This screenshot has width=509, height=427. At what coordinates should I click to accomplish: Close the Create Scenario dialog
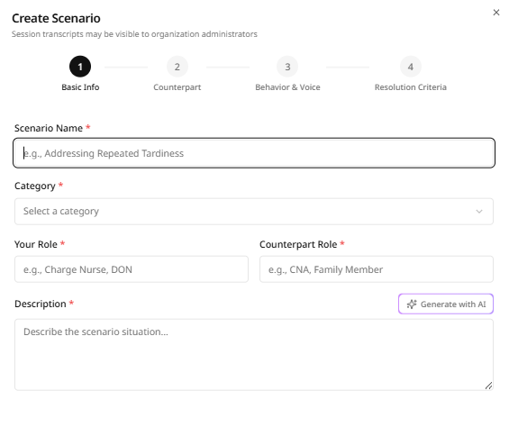pos(496,13)
